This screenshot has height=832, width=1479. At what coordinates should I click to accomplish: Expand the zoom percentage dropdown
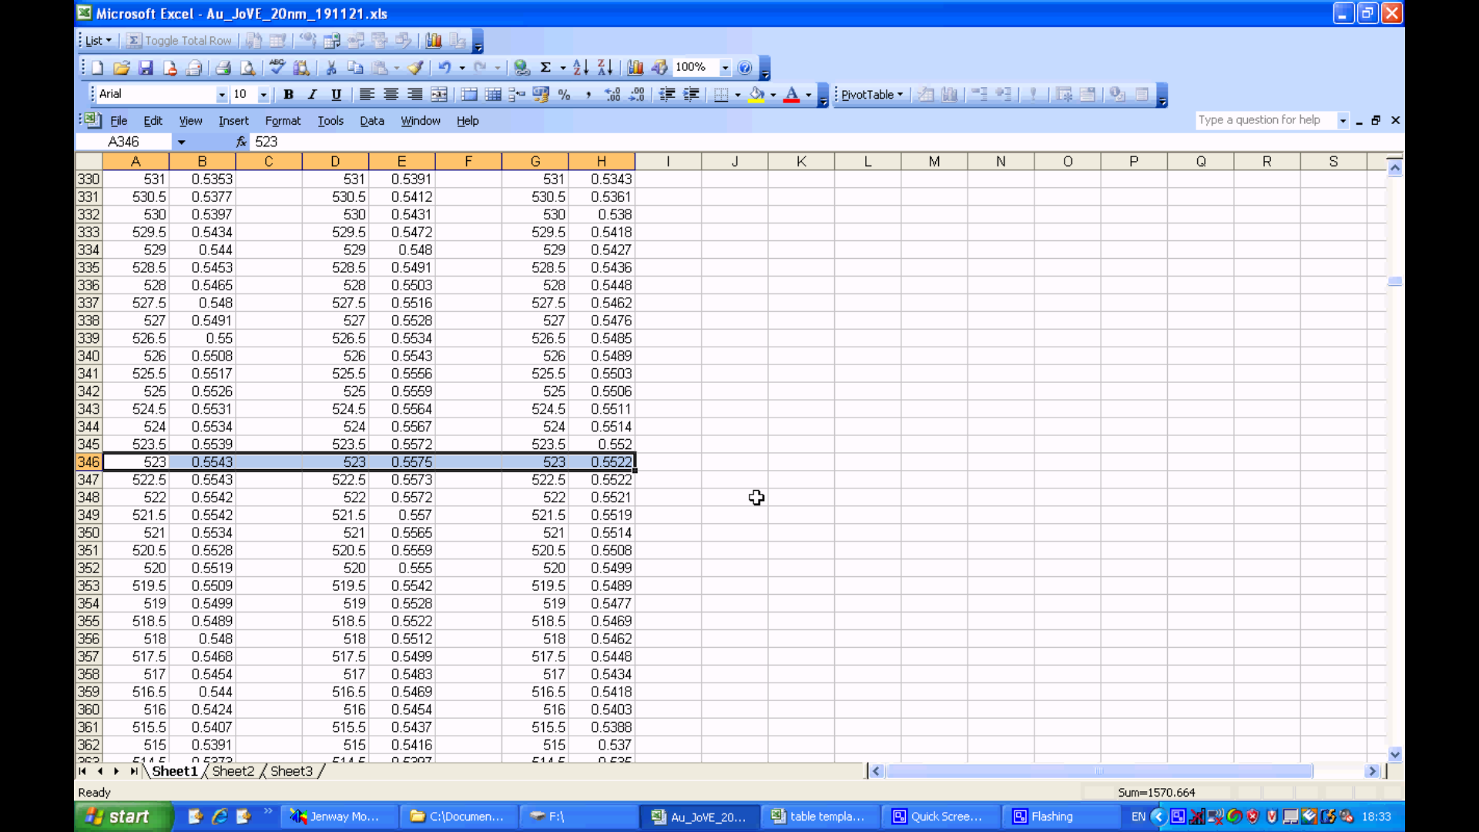[725, 68]
